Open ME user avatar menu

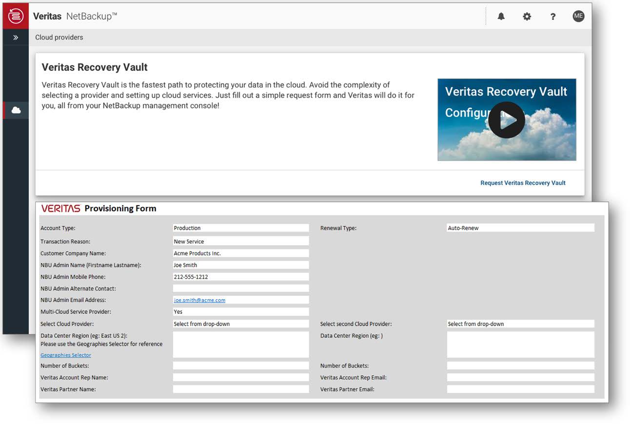578,16
